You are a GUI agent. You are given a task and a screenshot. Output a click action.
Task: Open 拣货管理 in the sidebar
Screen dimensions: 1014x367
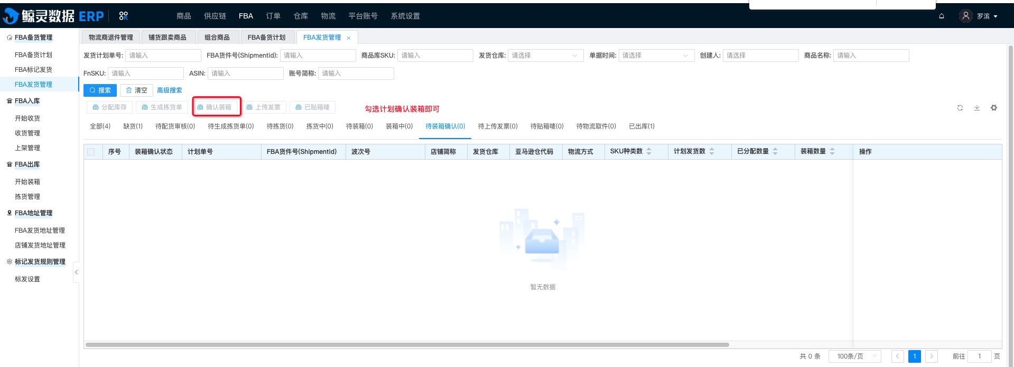[x=27, y=197]
